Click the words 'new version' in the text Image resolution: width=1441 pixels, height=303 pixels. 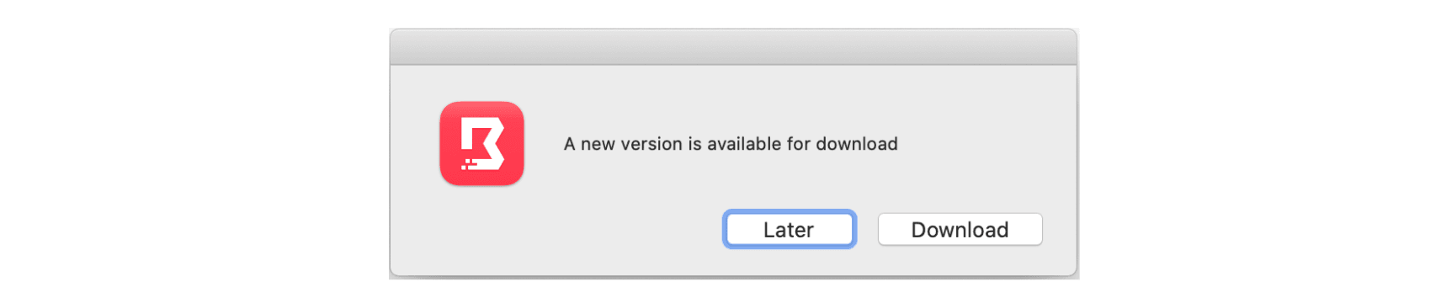631,144
